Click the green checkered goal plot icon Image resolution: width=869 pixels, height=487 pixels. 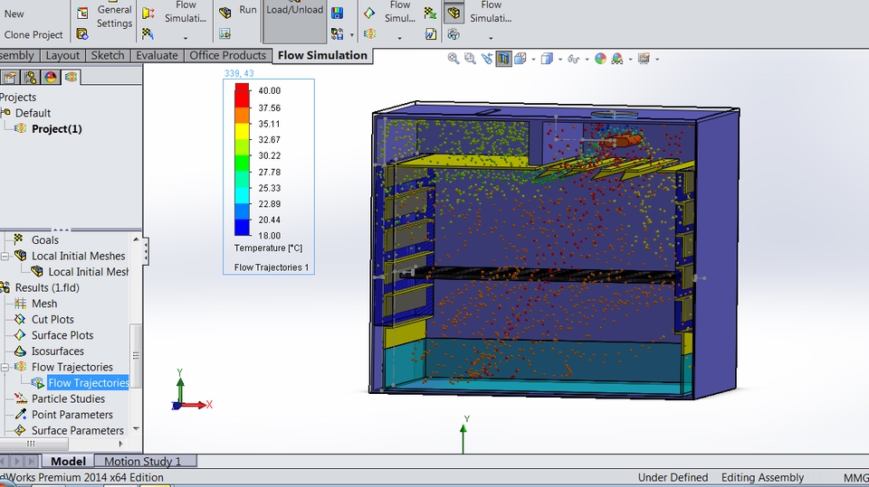[x=430, y=14]
